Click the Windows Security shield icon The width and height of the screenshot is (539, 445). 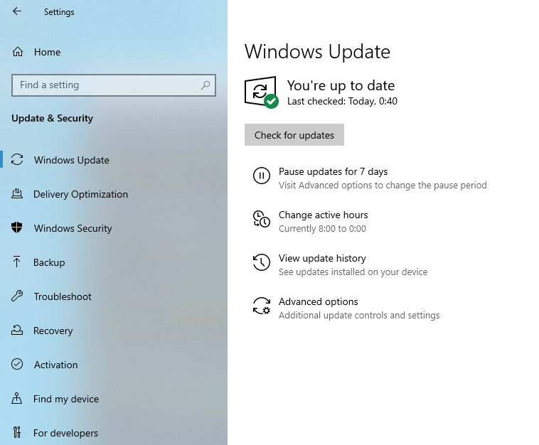tap(17, 227)
